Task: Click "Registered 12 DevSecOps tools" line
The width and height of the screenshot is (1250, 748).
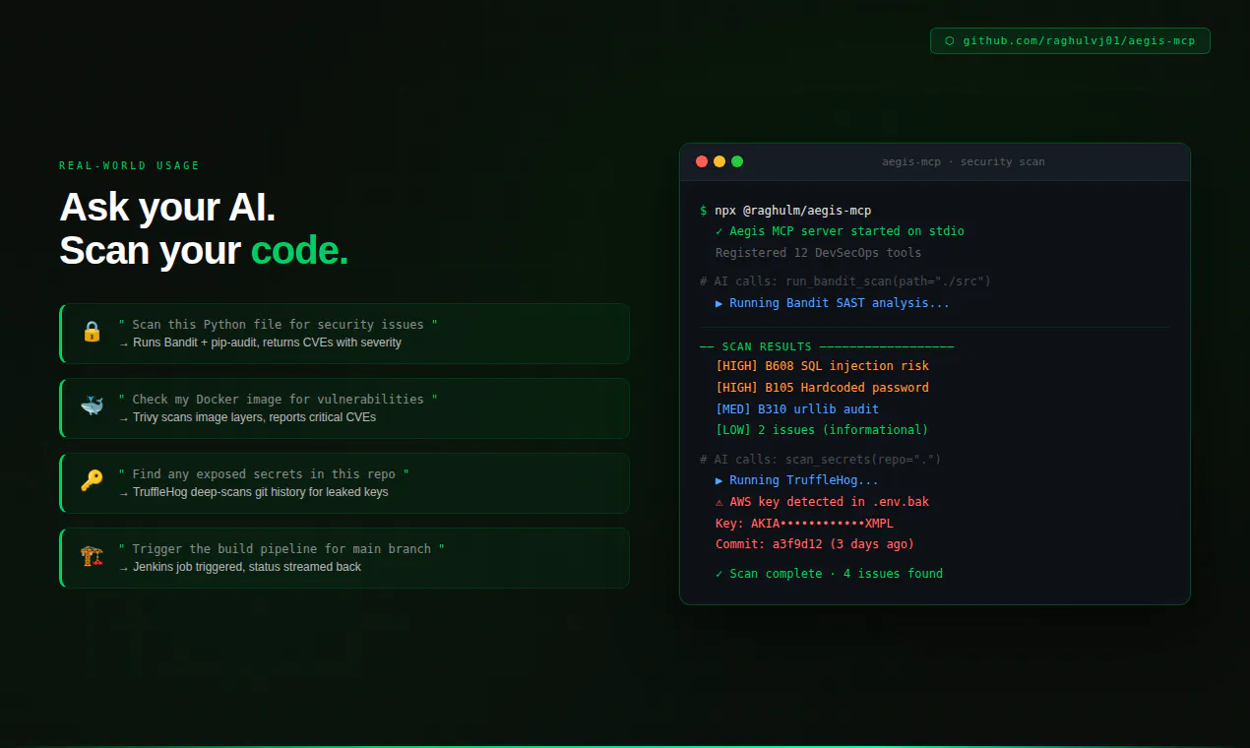Action: tap(819, 253)
